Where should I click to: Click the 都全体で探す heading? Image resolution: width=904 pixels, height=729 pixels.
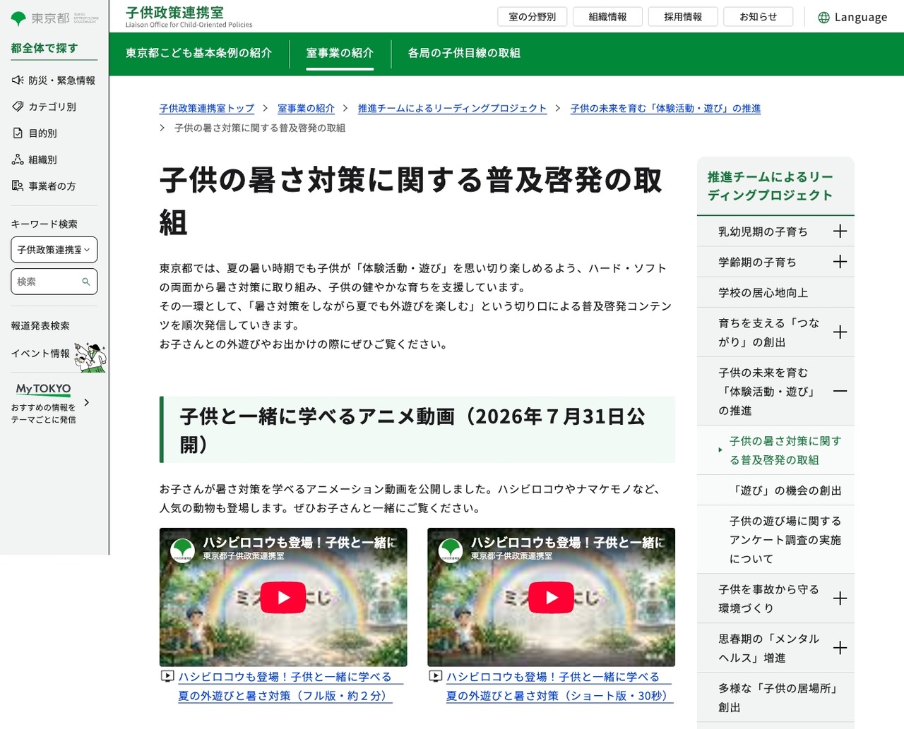pyautogui.click(x=44, y=48)
